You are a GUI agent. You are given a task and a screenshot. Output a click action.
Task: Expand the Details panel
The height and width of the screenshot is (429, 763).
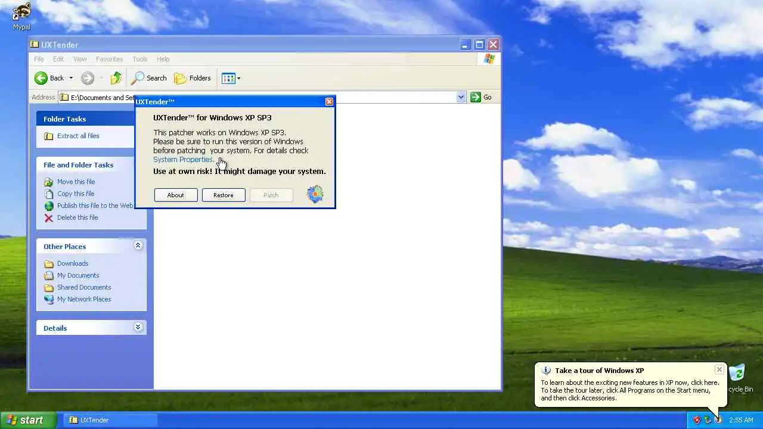coord(138,327)
